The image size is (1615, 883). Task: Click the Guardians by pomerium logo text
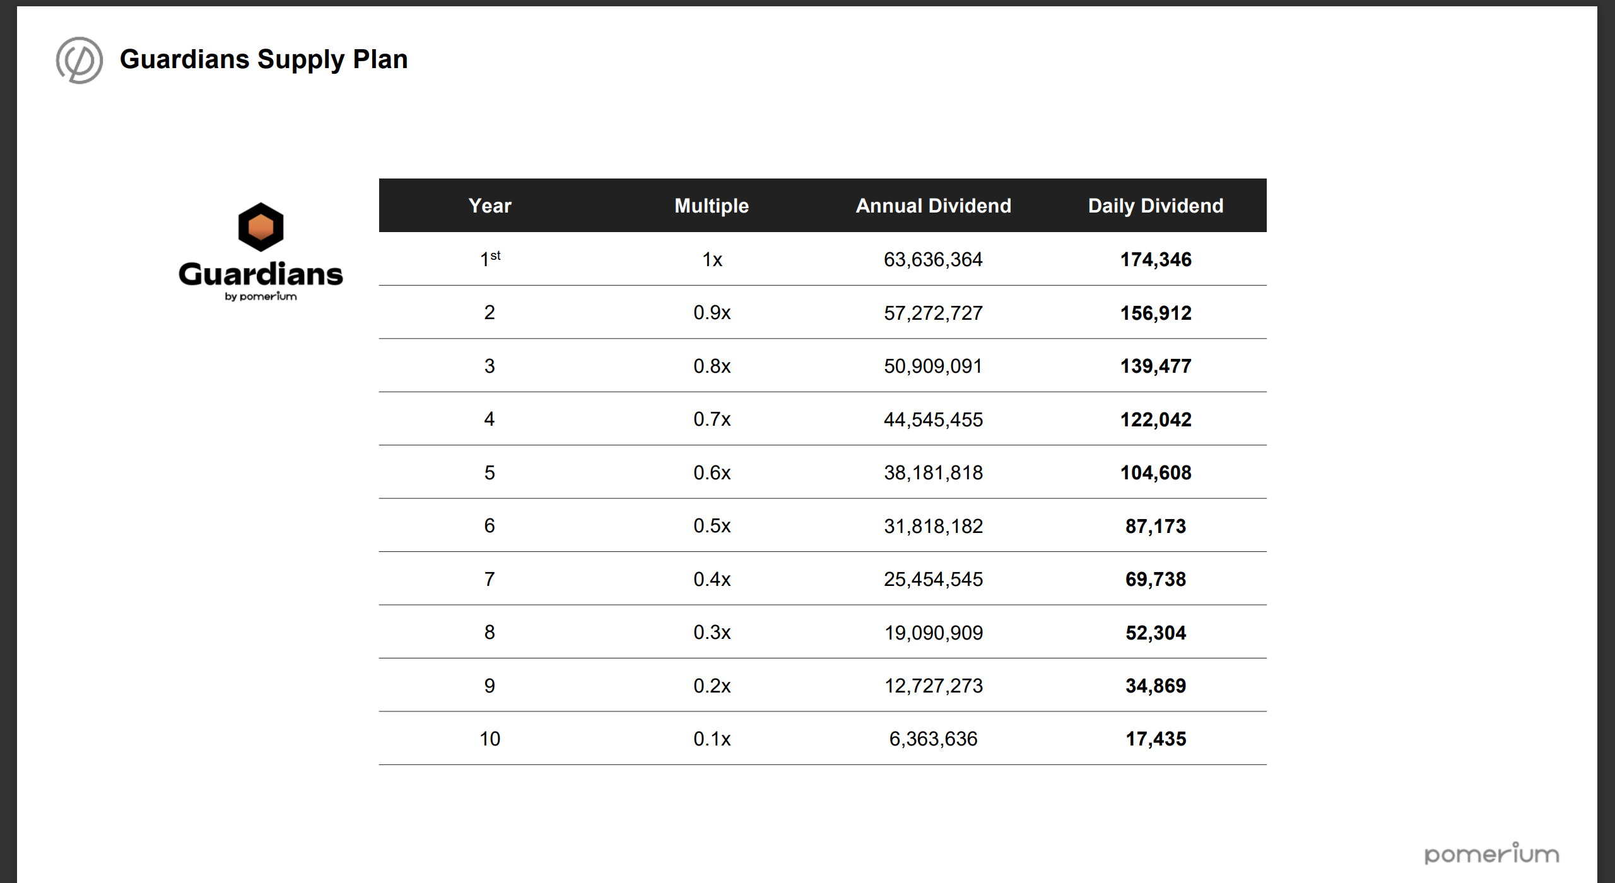[x=261, y=278]
